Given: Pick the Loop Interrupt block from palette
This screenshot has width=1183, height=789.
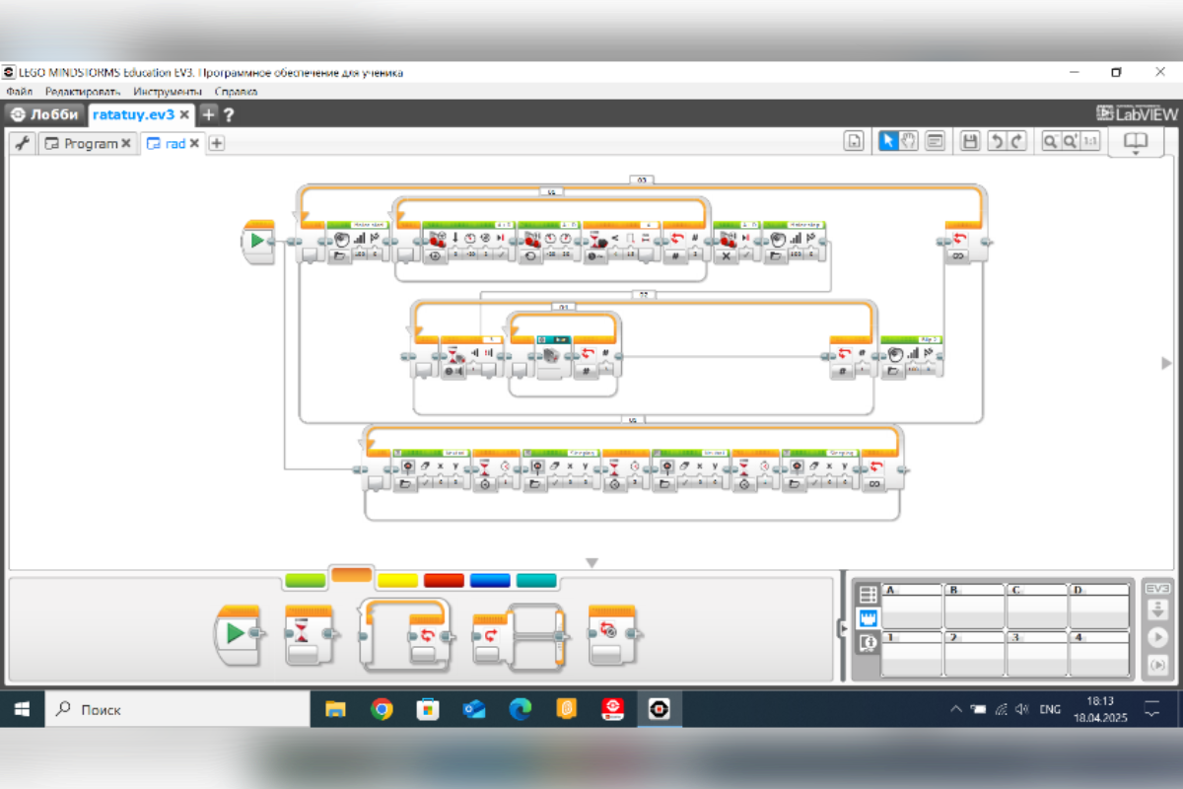Looking at the screenshot, I should (x=611, y=634).
